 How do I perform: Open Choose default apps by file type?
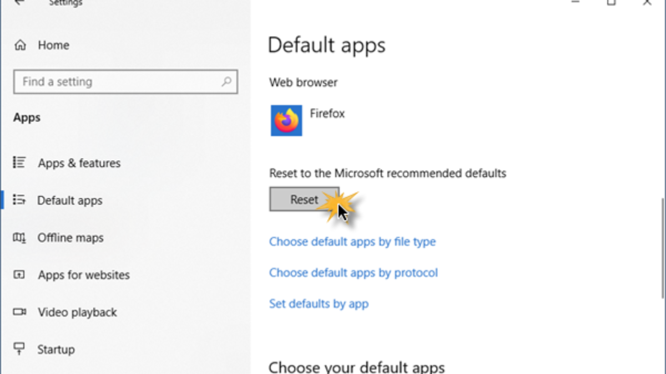pyautogui.click(x=352, y=242)
